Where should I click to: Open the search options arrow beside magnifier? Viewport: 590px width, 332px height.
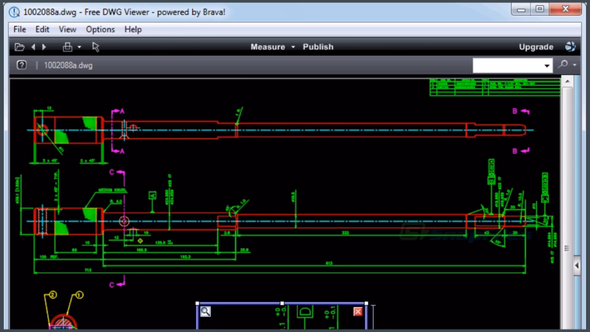coord(575,66)
